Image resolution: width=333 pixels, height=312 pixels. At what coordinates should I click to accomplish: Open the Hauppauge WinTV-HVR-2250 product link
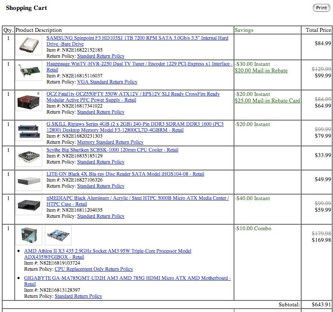pyautogui.click(x=140, y=67)
